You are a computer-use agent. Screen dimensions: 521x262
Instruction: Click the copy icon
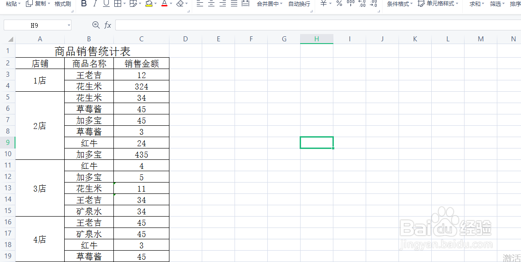point(29,4)
